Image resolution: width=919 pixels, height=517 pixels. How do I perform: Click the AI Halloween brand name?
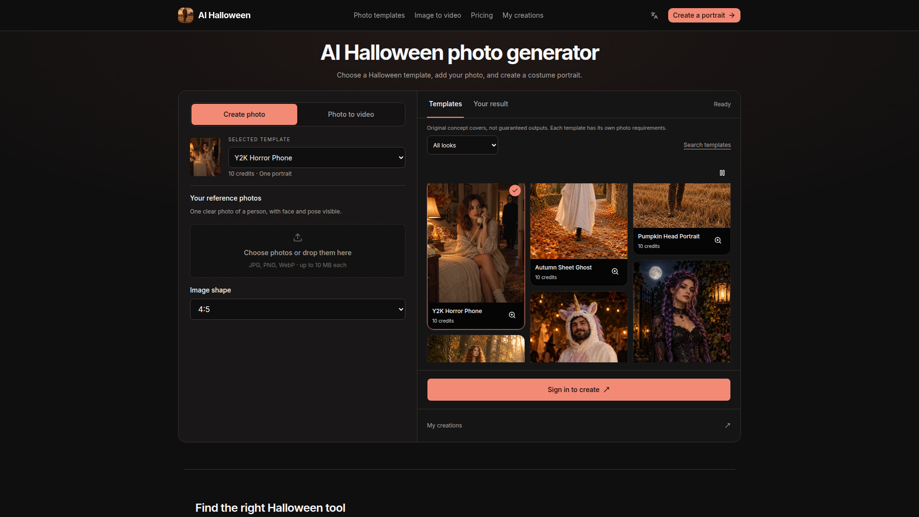click(224, 15)
